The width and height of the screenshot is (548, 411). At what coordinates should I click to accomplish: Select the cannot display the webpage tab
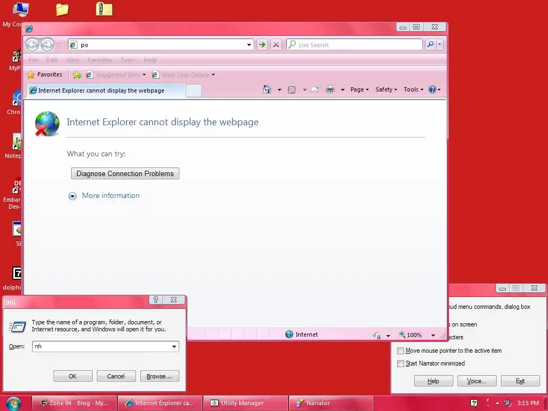coord(106,90)
